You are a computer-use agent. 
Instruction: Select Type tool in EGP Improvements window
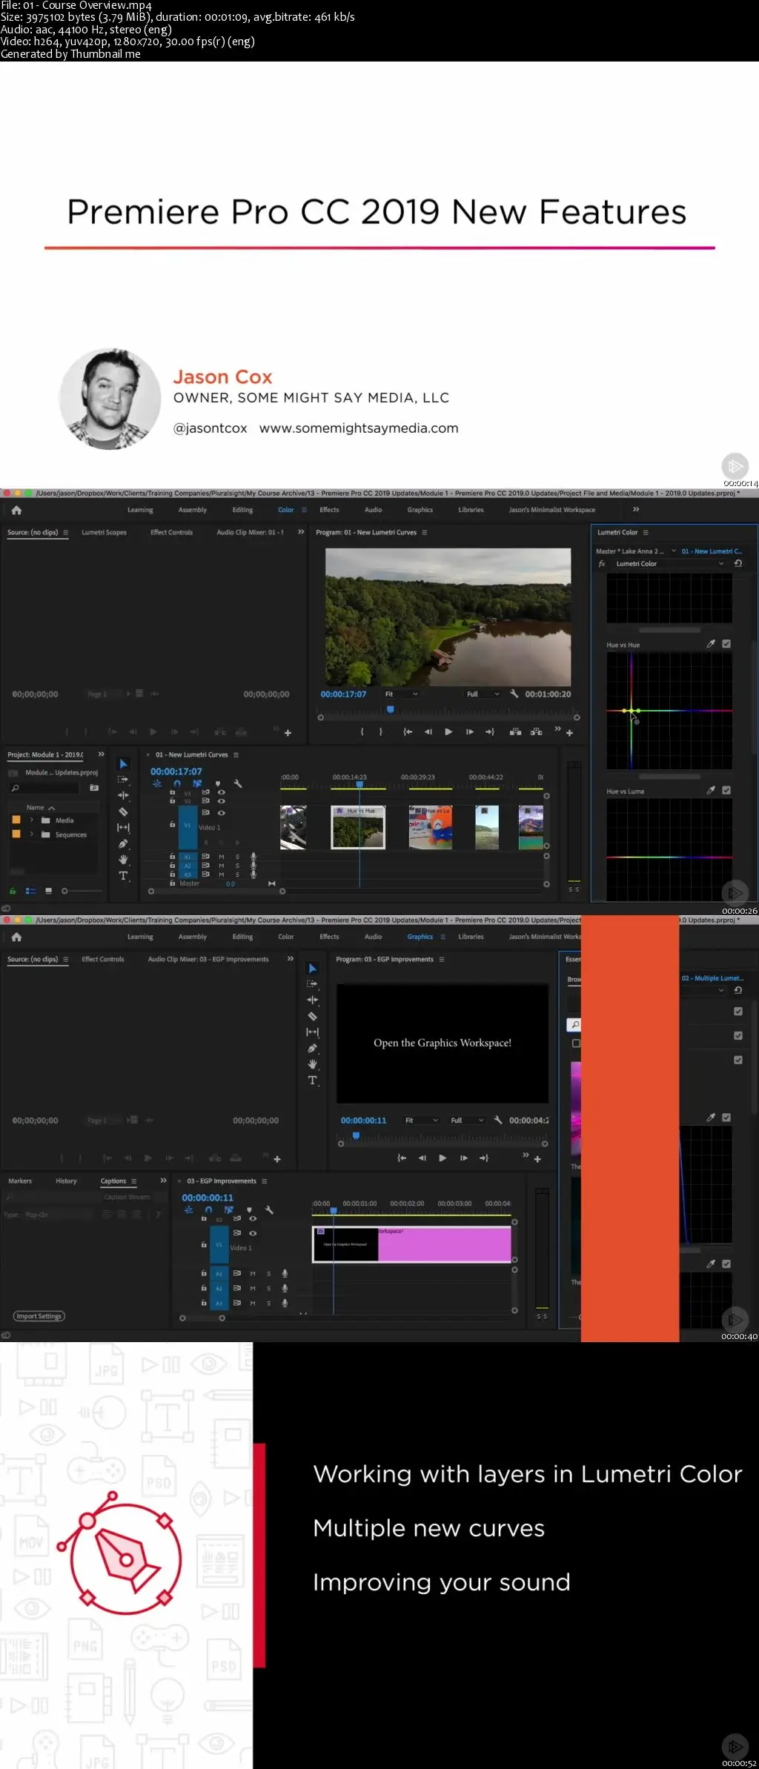[312, 1081]
